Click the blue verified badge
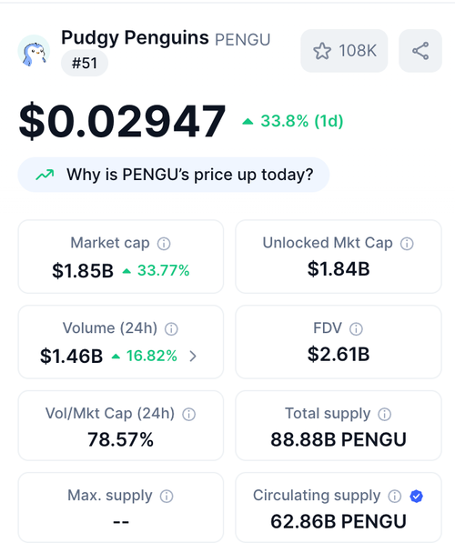455x543 pixels. coord(416,497)
